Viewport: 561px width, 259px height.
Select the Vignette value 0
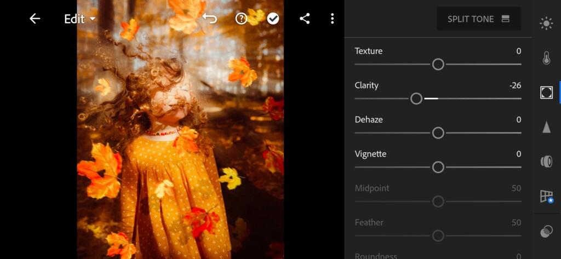click(518, 154)
